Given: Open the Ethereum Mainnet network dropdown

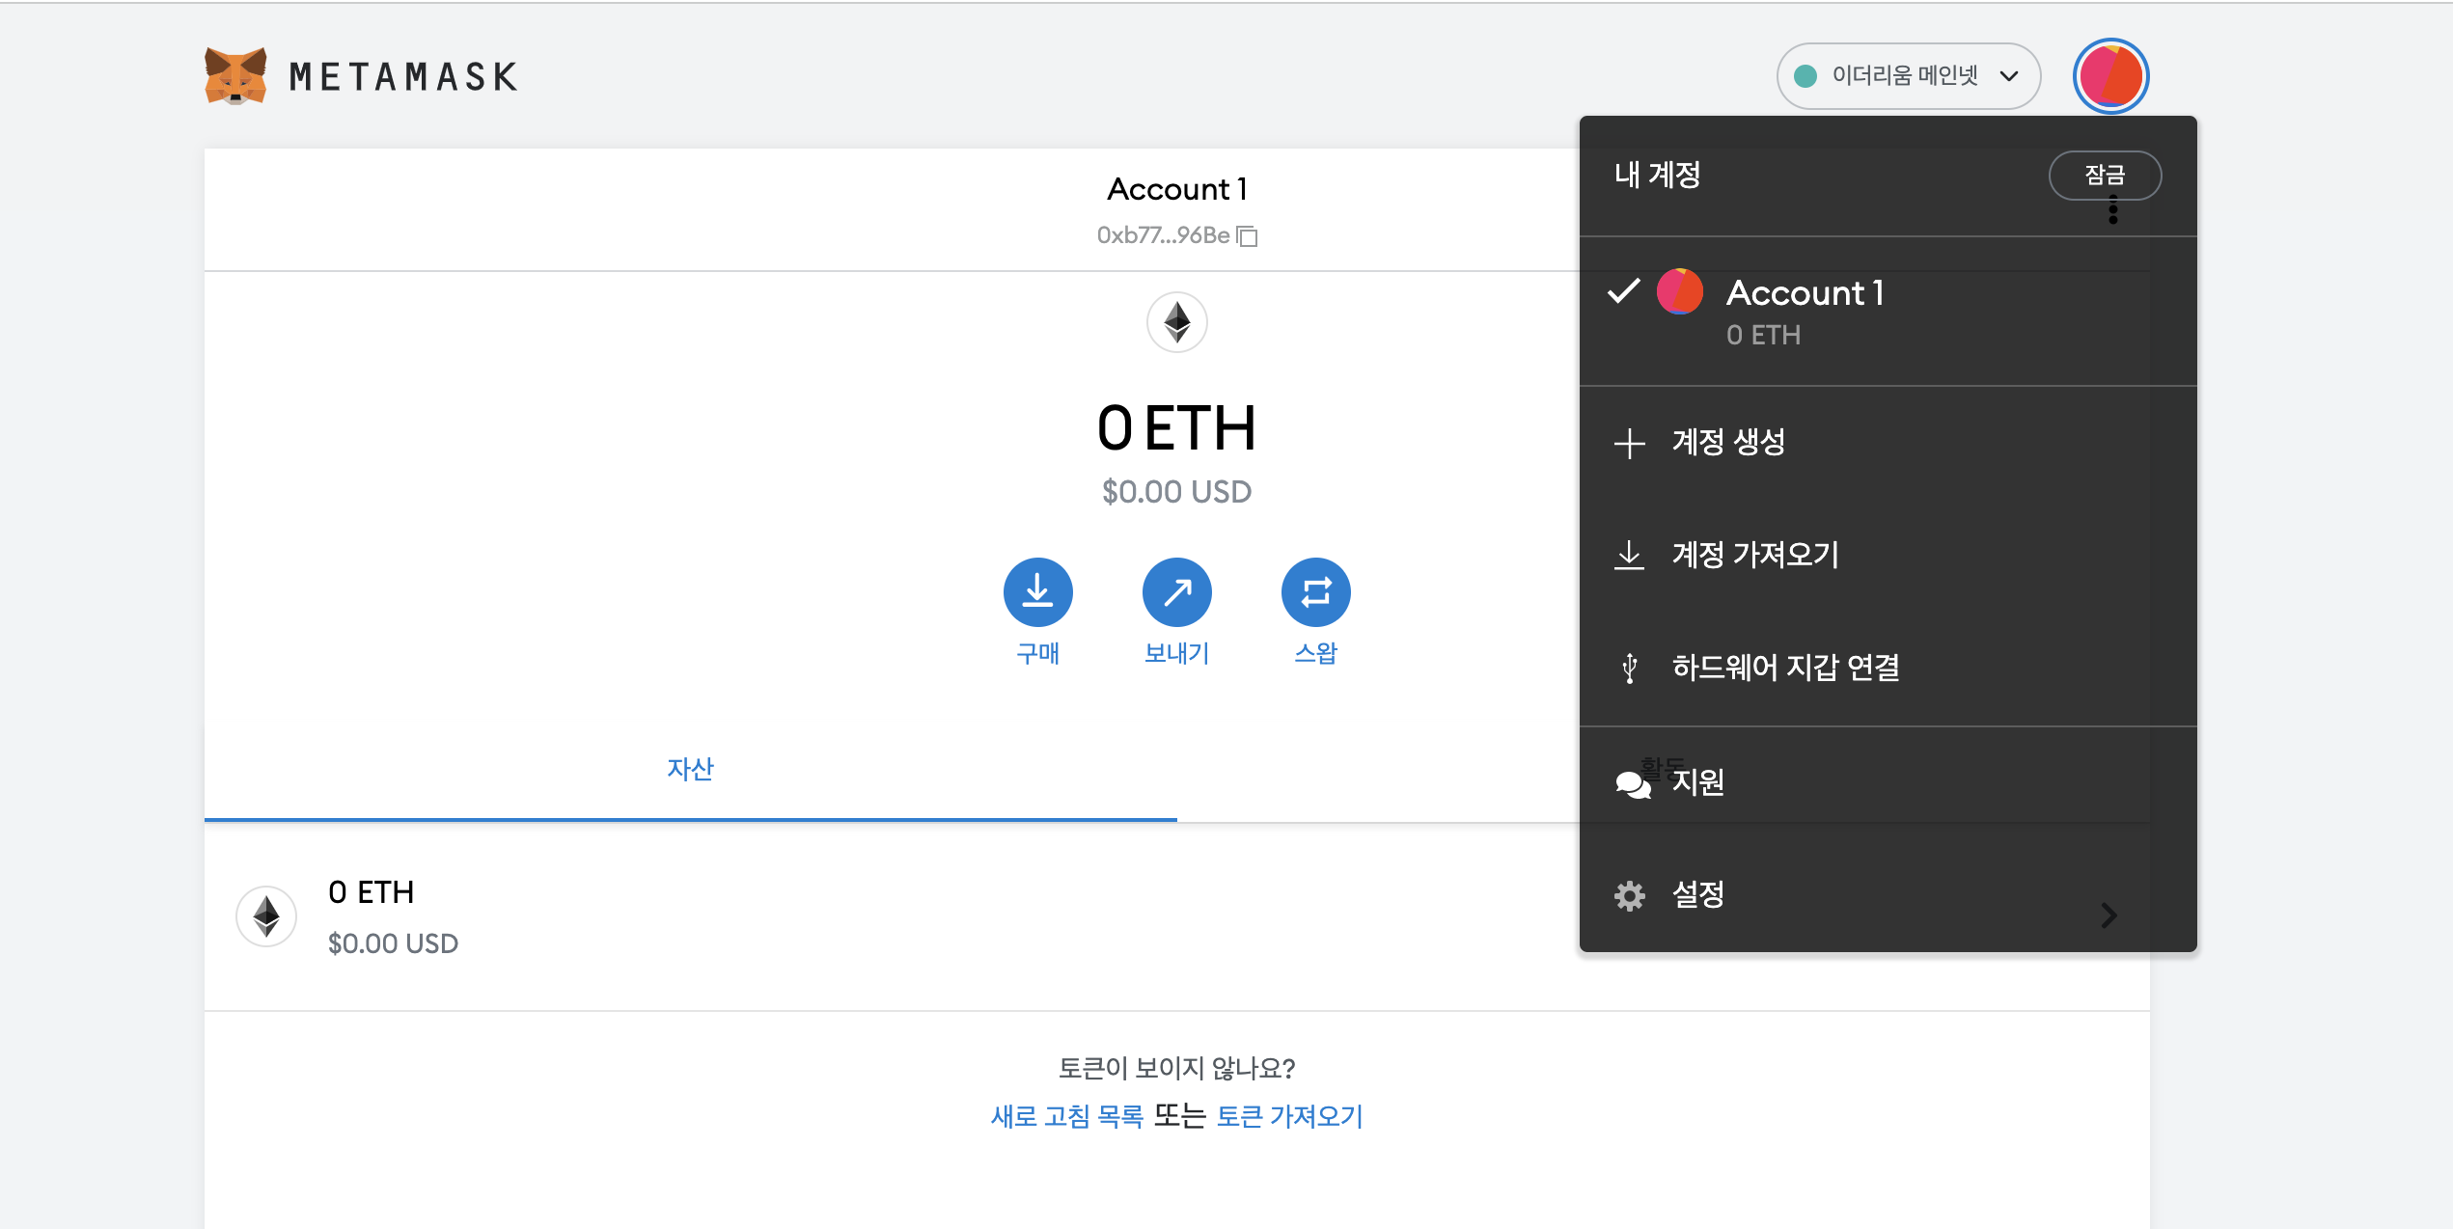Looking at the screenshot, I should coord(1907,76).
